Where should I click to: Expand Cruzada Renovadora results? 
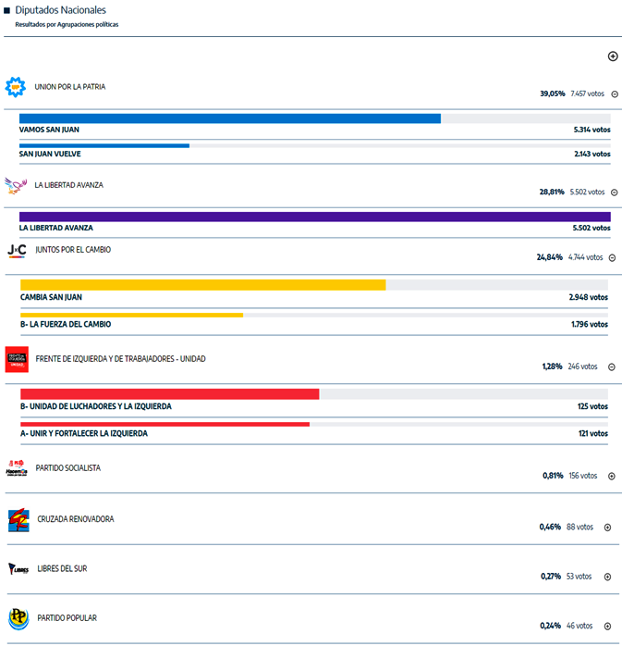pyautogui.click(x=607, y=528)
